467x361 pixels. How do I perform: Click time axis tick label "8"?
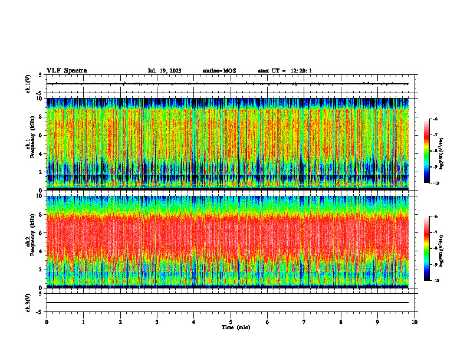(341, 322)
